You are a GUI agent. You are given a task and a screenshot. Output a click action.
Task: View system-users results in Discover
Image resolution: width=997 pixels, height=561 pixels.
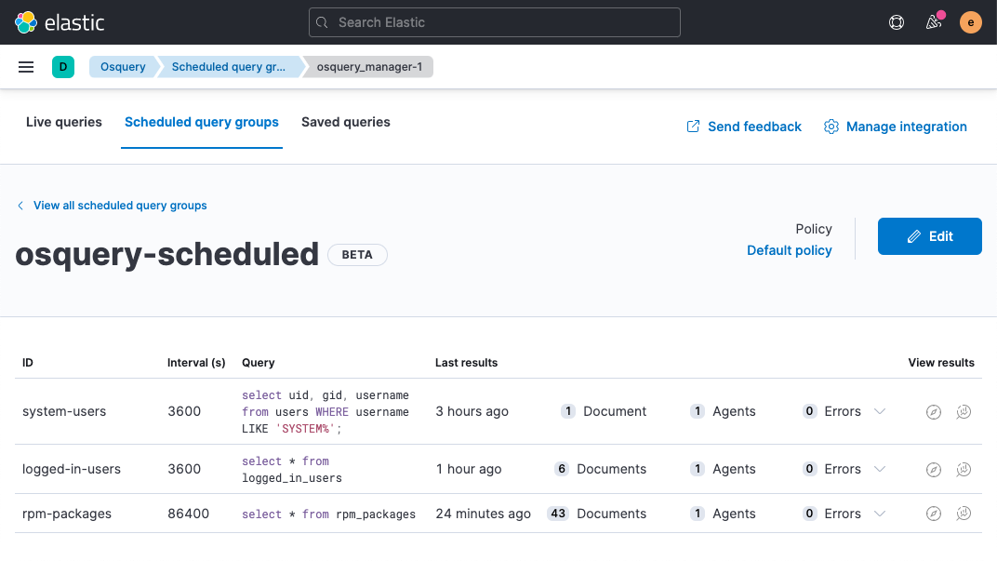click(934, 412)
